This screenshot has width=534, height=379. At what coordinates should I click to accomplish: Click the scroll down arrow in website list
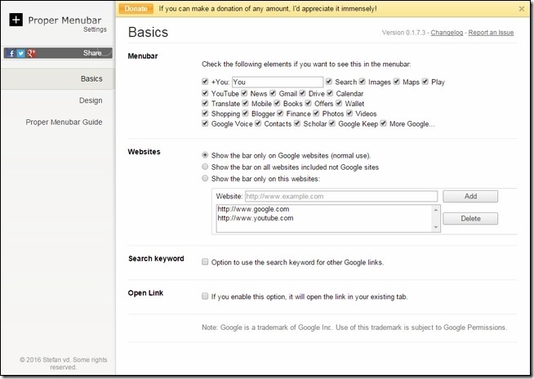pyautogui.click(x=434, y=226)
